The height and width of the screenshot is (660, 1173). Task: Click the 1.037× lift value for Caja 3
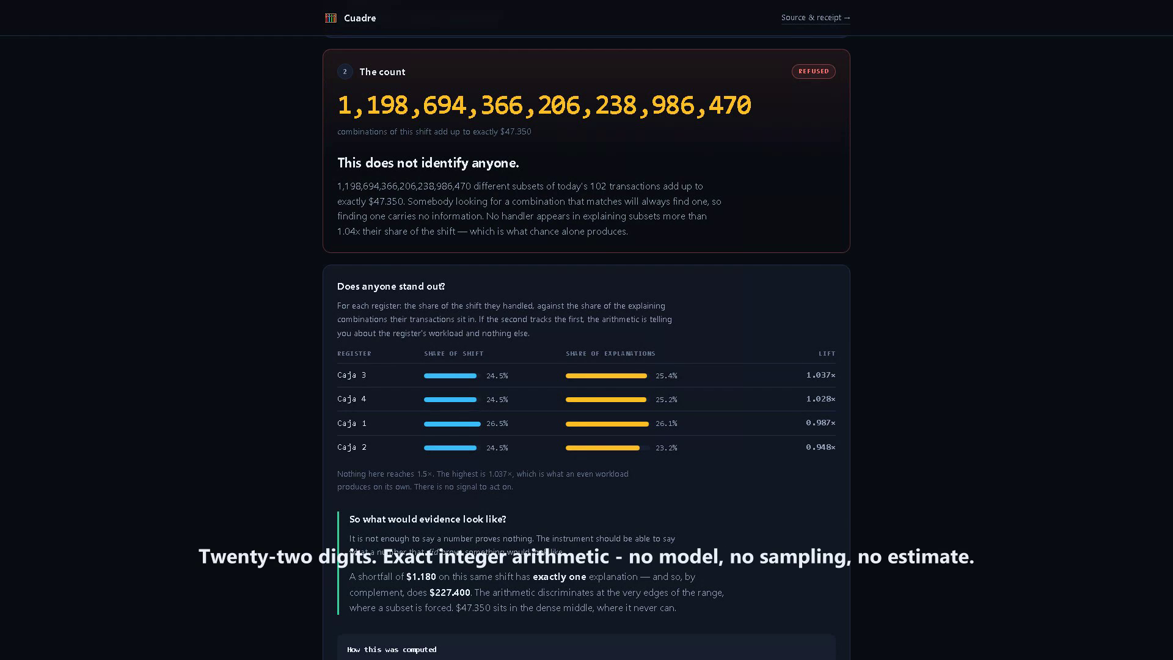(820, 375)
